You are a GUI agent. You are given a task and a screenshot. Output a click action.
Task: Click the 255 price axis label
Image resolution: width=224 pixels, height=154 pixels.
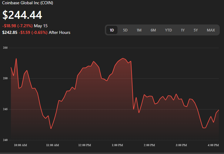click(5, 48)
